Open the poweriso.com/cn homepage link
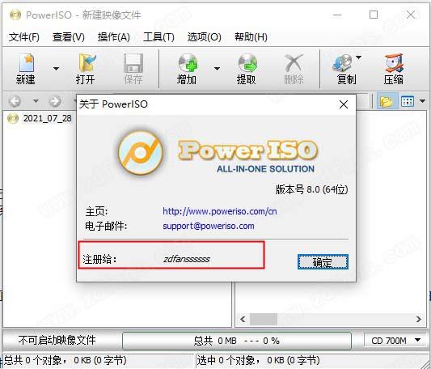The width and height of the screenshot is (431, 369). (x=220, y=211)
